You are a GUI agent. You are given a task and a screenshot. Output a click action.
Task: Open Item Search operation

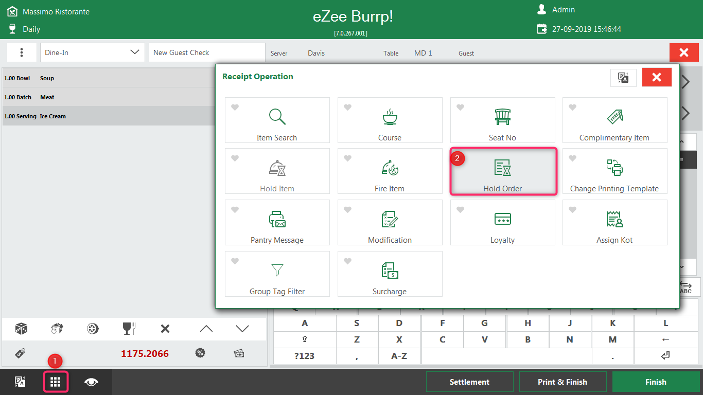tap(277, 120)
